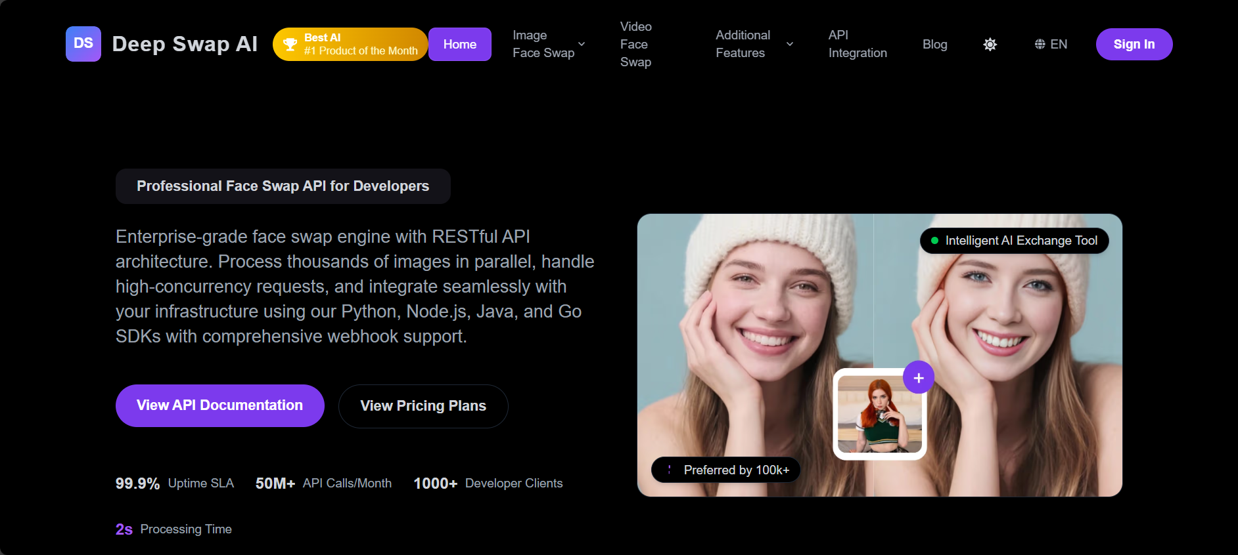Click the Intelligent AI Exchange Tool badge
The height and width of the screenshot is (555, 1238).
(x=1014, y=241)
